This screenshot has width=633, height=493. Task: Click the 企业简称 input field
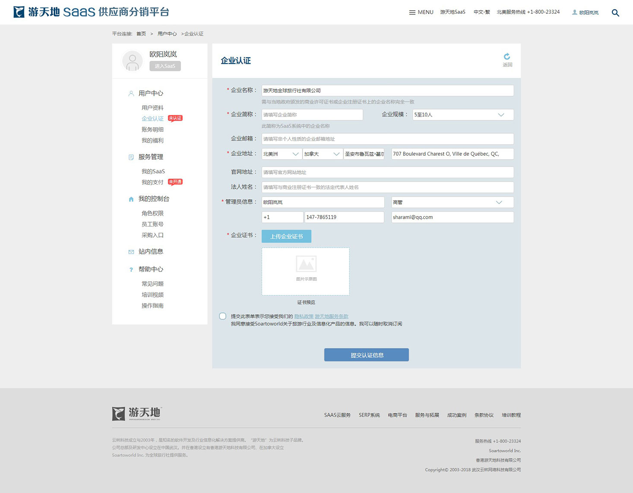point(312,115)
